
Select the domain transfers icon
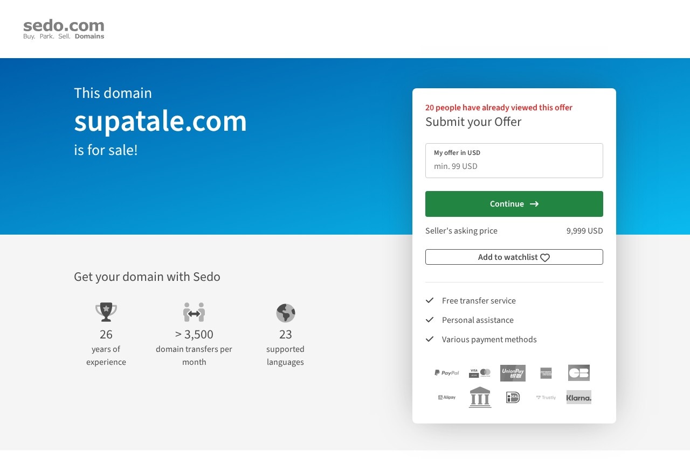(x=194, y=312)
